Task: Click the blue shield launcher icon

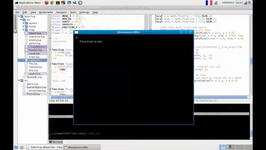Action: [x=80, y=3]
